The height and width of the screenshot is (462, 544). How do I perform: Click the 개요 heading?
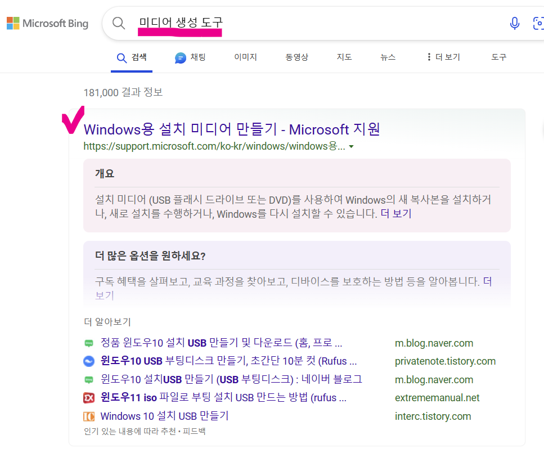105,173
